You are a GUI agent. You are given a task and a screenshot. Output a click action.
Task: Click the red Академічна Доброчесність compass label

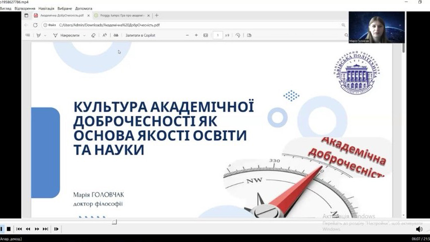348,156
